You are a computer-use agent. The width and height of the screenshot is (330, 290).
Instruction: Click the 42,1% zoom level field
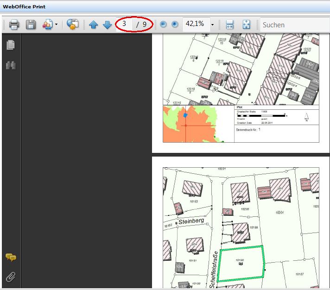coord(195,24)
